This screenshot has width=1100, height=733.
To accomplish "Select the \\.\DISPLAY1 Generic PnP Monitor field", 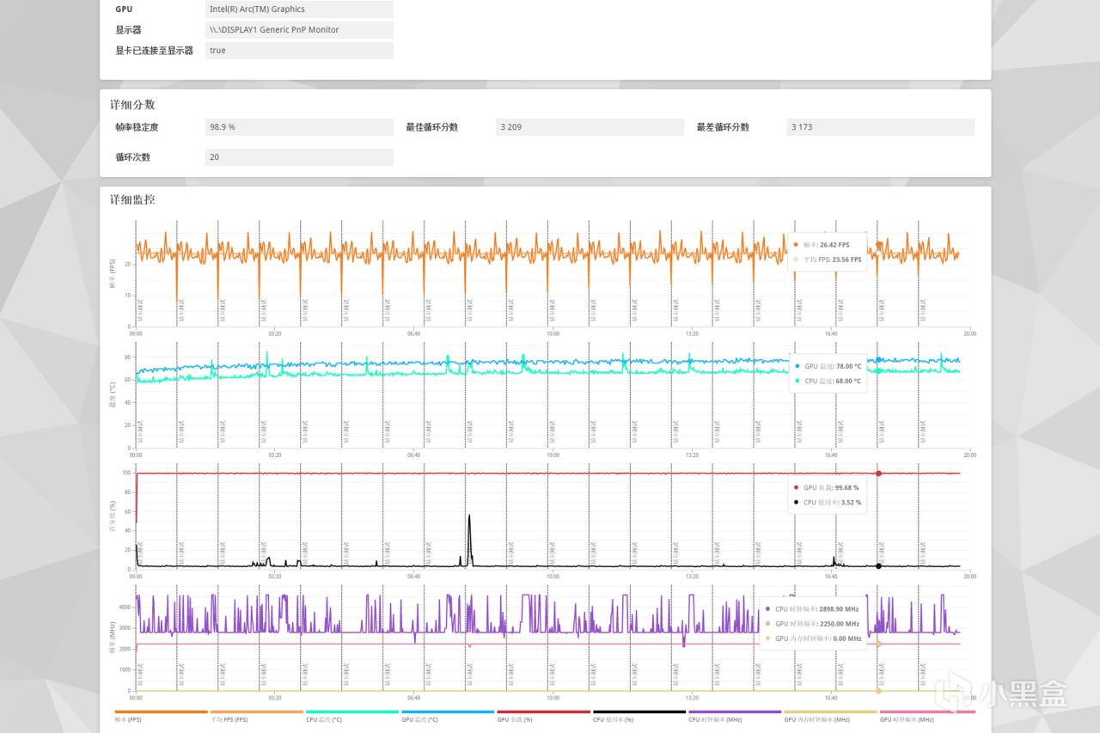I will (x=300, y=30).
